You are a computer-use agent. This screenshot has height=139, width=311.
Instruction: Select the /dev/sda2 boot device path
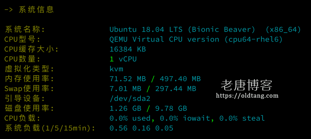coord(130,99)
